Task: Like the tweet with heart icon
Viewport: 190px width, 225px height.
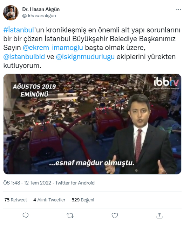Action: 115,215
